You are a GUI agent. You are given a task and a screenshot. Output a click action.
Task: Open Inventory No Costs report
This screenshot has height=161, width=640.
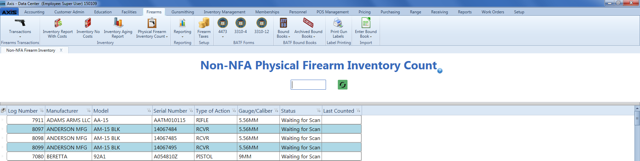pyautogui.click(x=88, y=28)
